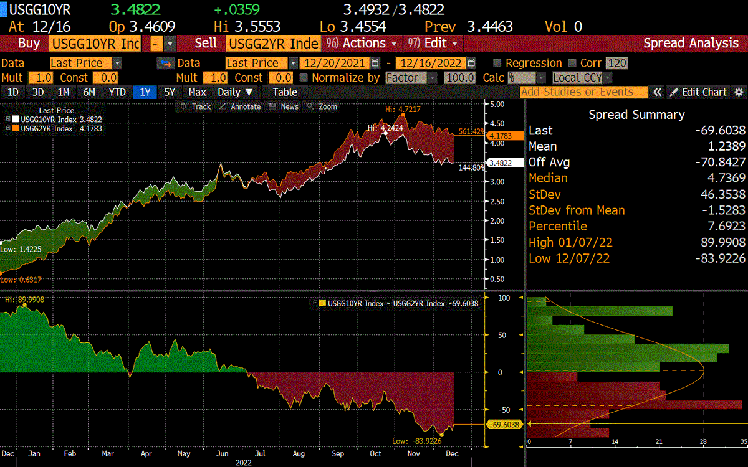Click the Sell side Const field 0.0
Screen dimensions: 748x467
click(x=280, y=78)
